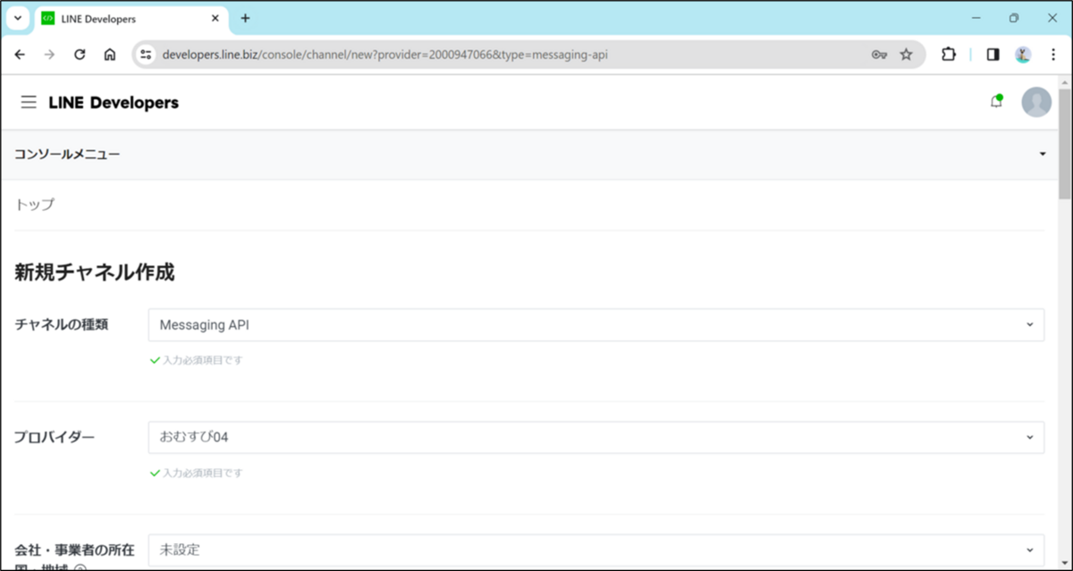Open the hamburger menu beside LINE Developers
This screenshot has height=571, width=1073.
point(29,103)
